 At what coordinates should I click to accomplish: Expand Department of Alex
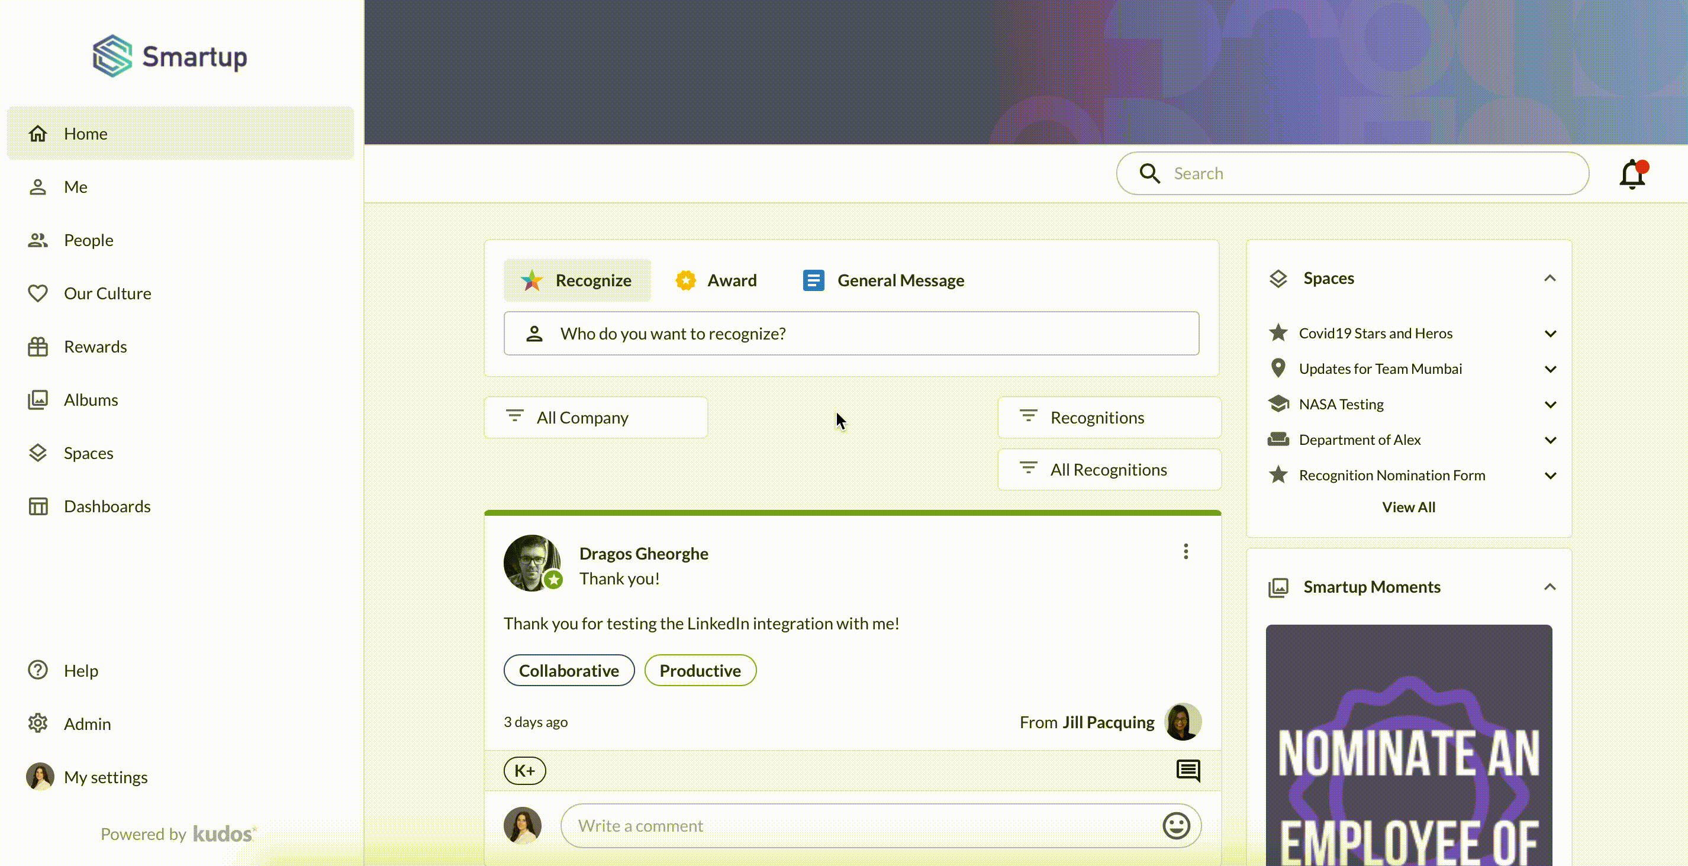coord(1550,440)
